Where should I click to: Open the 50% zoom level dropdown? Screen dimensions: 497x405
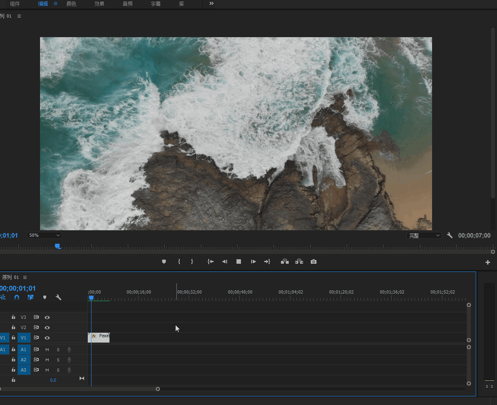coord(44,236)
